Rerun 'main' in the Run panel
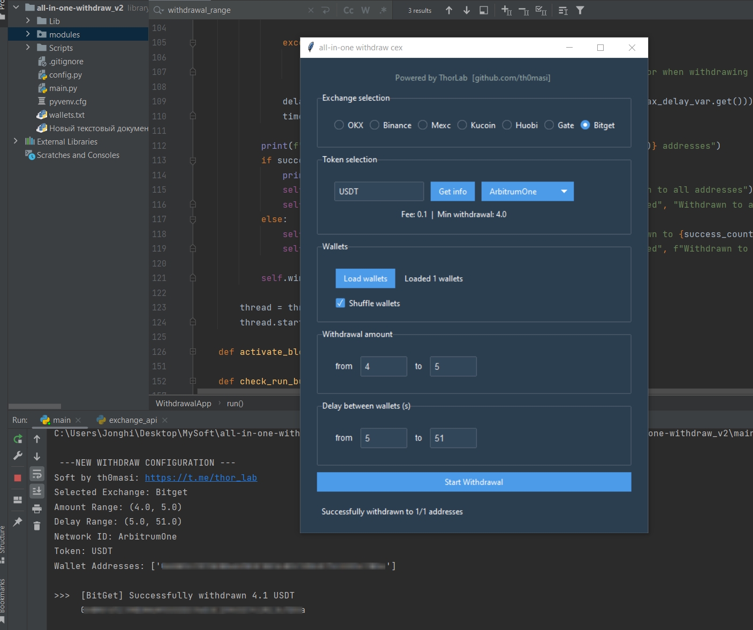Image resolution: width=753 pixels, height=630 pixels. 18,439
